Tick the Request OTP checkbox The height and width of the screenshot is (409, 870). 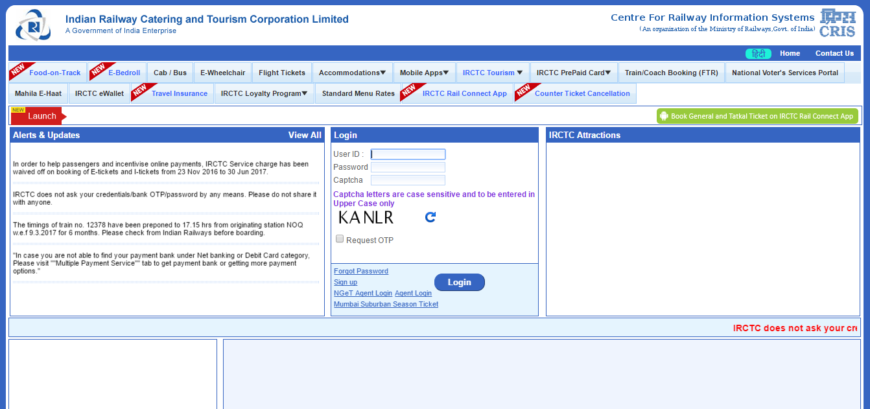(x=340, y=239)
